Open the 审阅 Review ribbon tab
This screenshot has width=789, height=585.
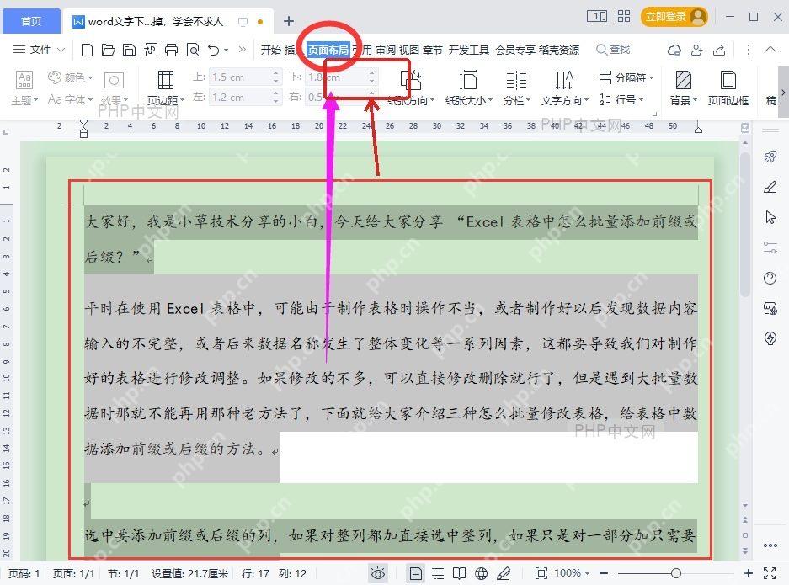[386, 50]
